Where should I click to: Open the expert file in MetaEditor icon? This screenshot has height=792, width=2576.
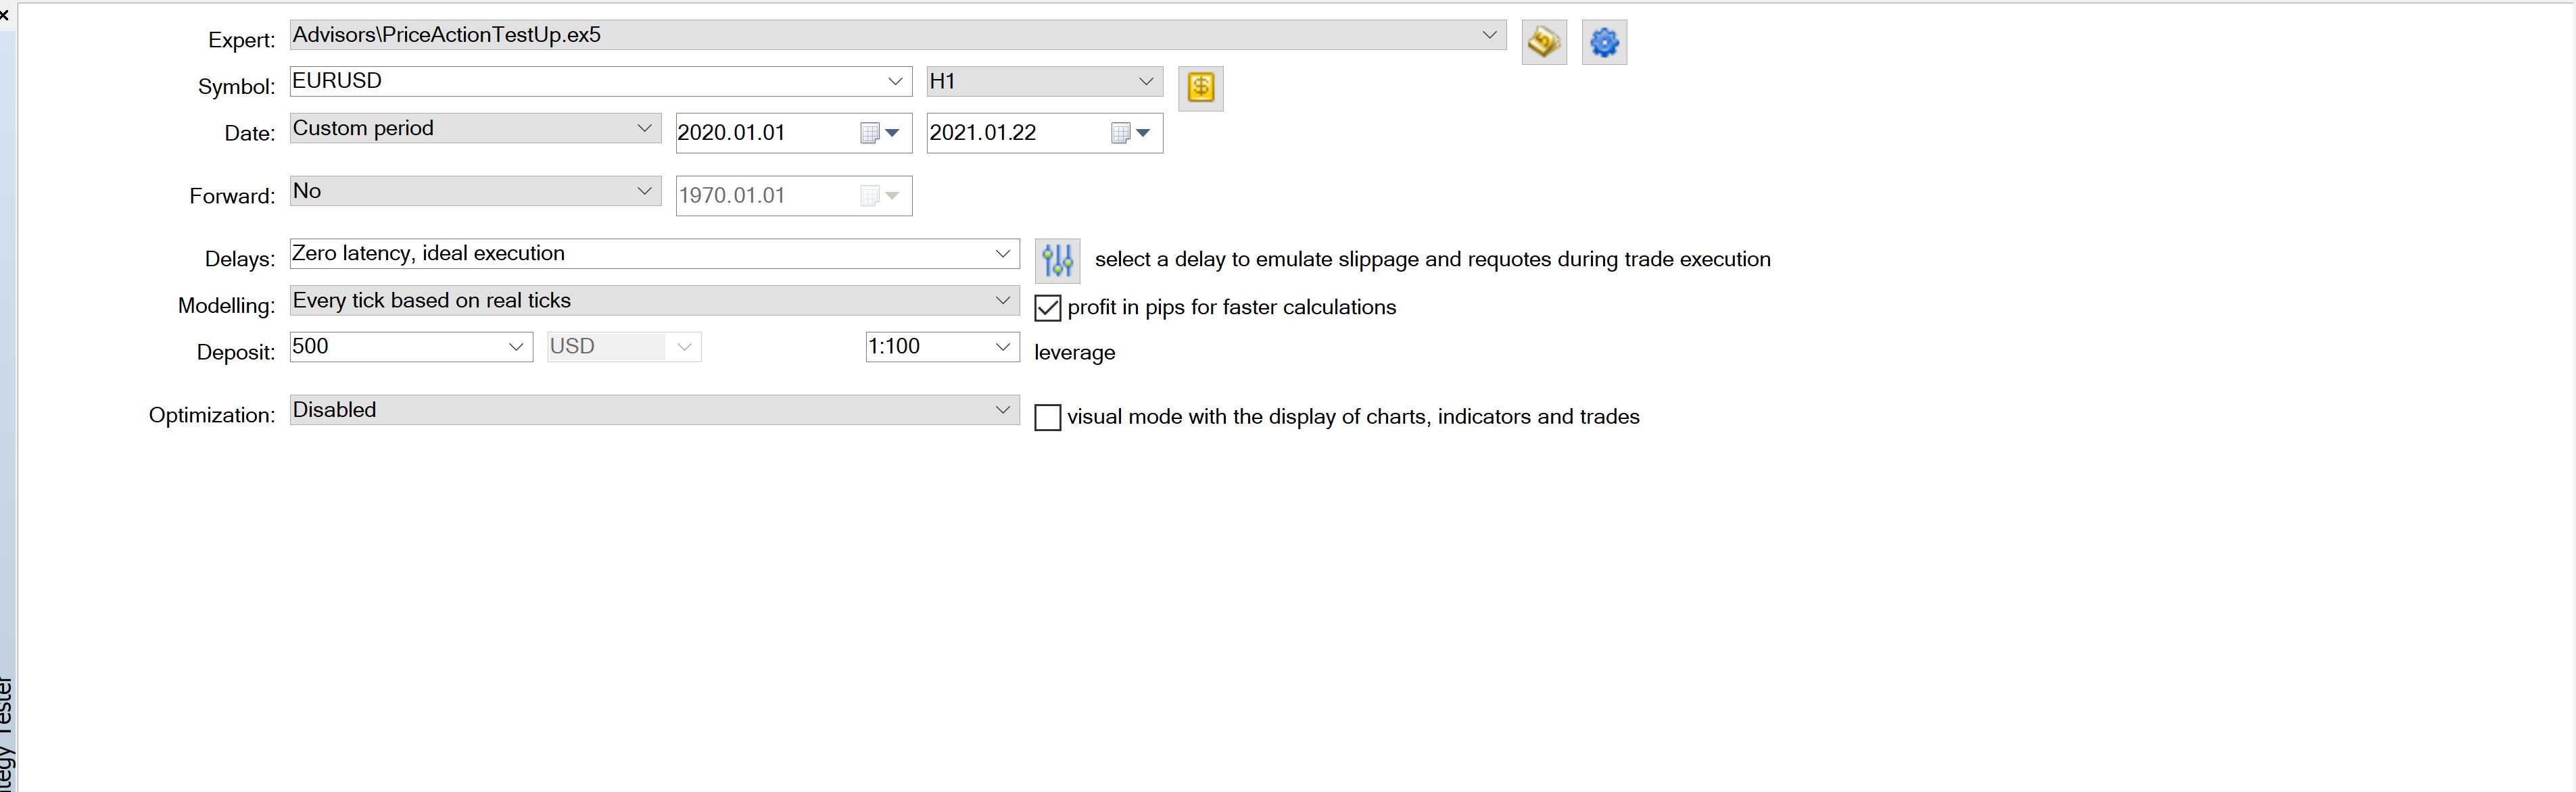pos(1543,42)
